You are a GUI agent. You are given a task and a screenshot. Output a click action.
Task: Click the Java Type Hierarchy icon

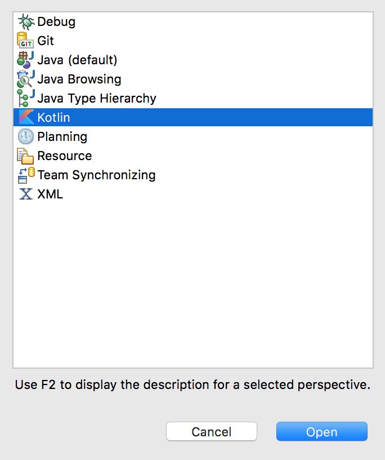(25, 98)
